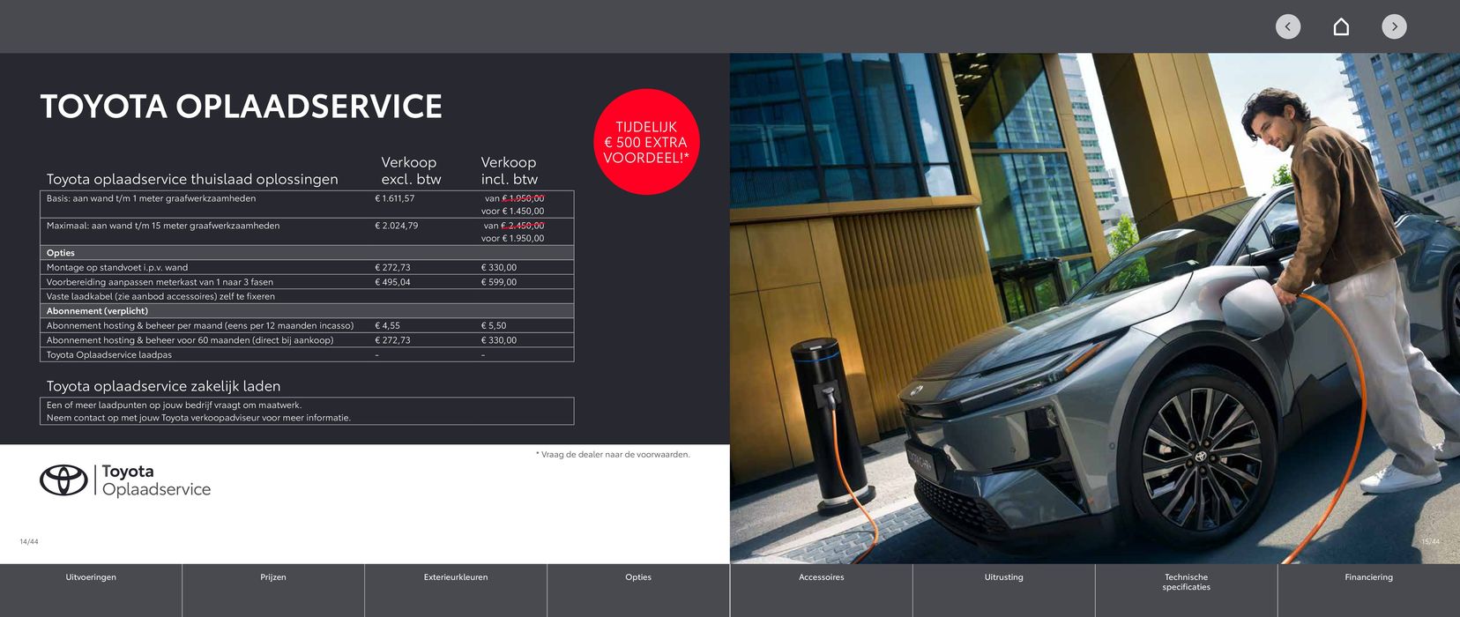Select the Maximaal 15 meter table row
Image resolution: width=1460 pixels, height=617 pixels.
307,232
